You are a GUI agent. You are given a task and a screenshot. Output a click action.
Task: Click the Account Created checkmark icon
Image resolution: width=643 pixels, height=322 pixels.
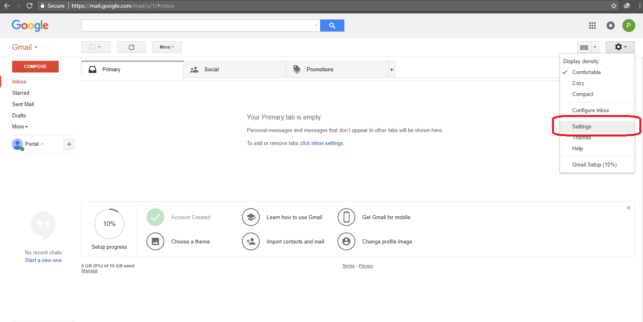(x=155, y=217)
